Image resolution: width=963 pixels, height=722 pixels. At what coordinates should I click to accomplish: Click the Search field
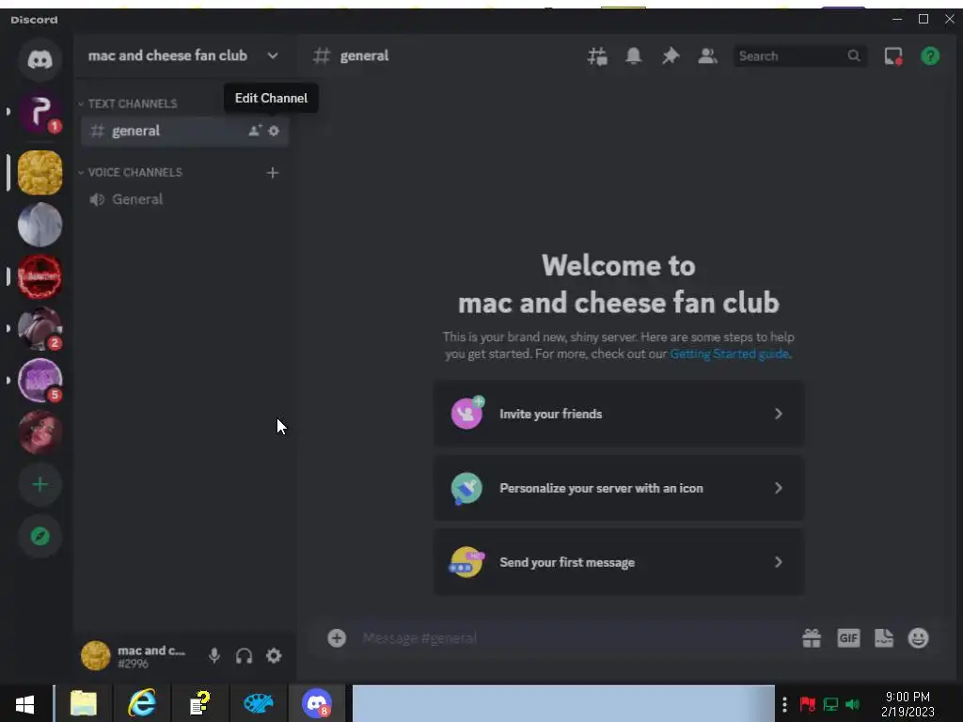(x=799, y=55)
